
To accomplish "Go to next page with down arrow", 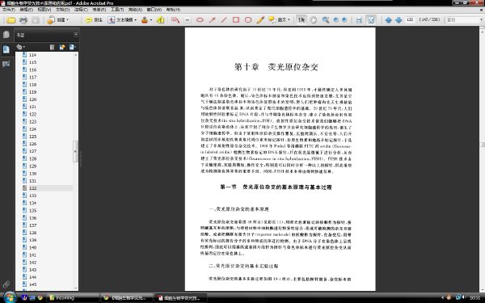I will point(399,20).
